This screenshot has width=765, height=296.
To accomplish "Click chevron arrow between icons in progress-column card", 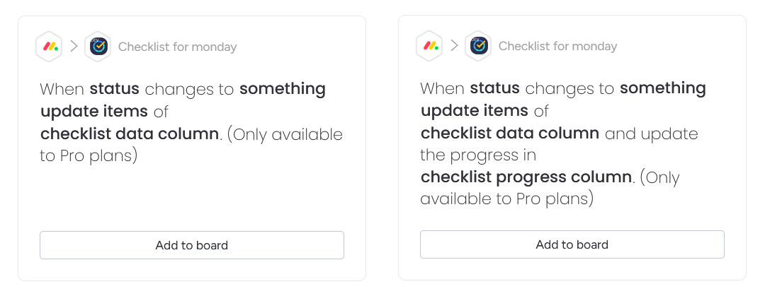I will (454, 46).
